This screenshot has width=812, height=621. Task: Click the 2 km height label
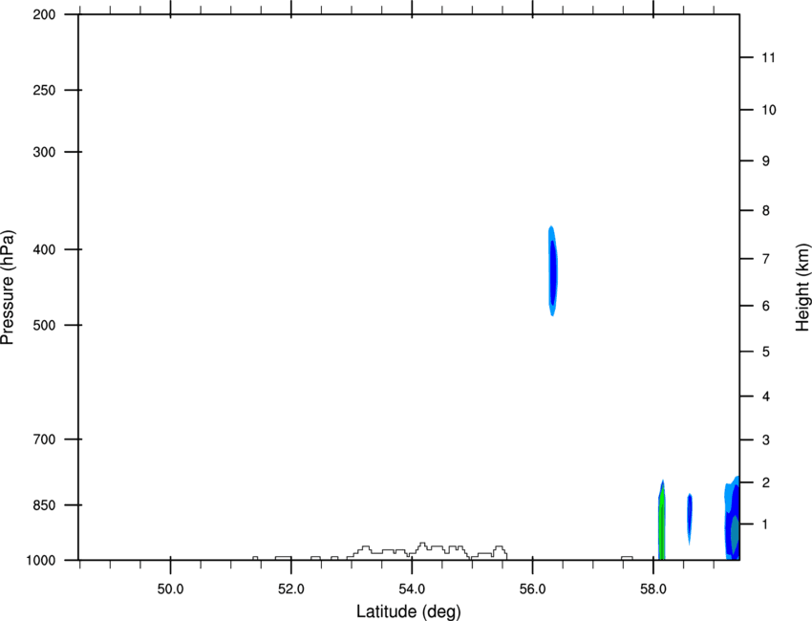pos(766,482)
